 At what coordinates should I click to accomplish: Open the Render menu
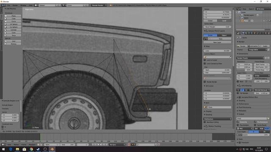pyautogui.click(x=15, y=5)
